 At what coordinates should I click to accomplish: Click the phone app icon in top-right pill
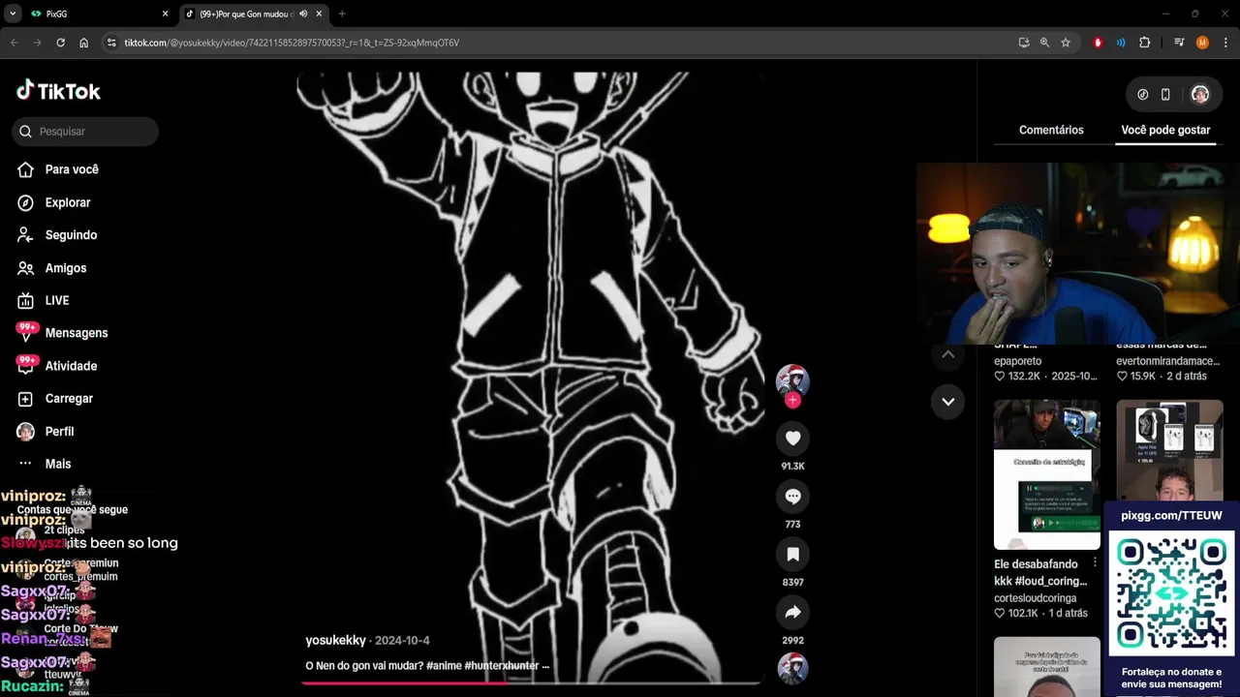pyautogui.click(x=1165, y=95)
